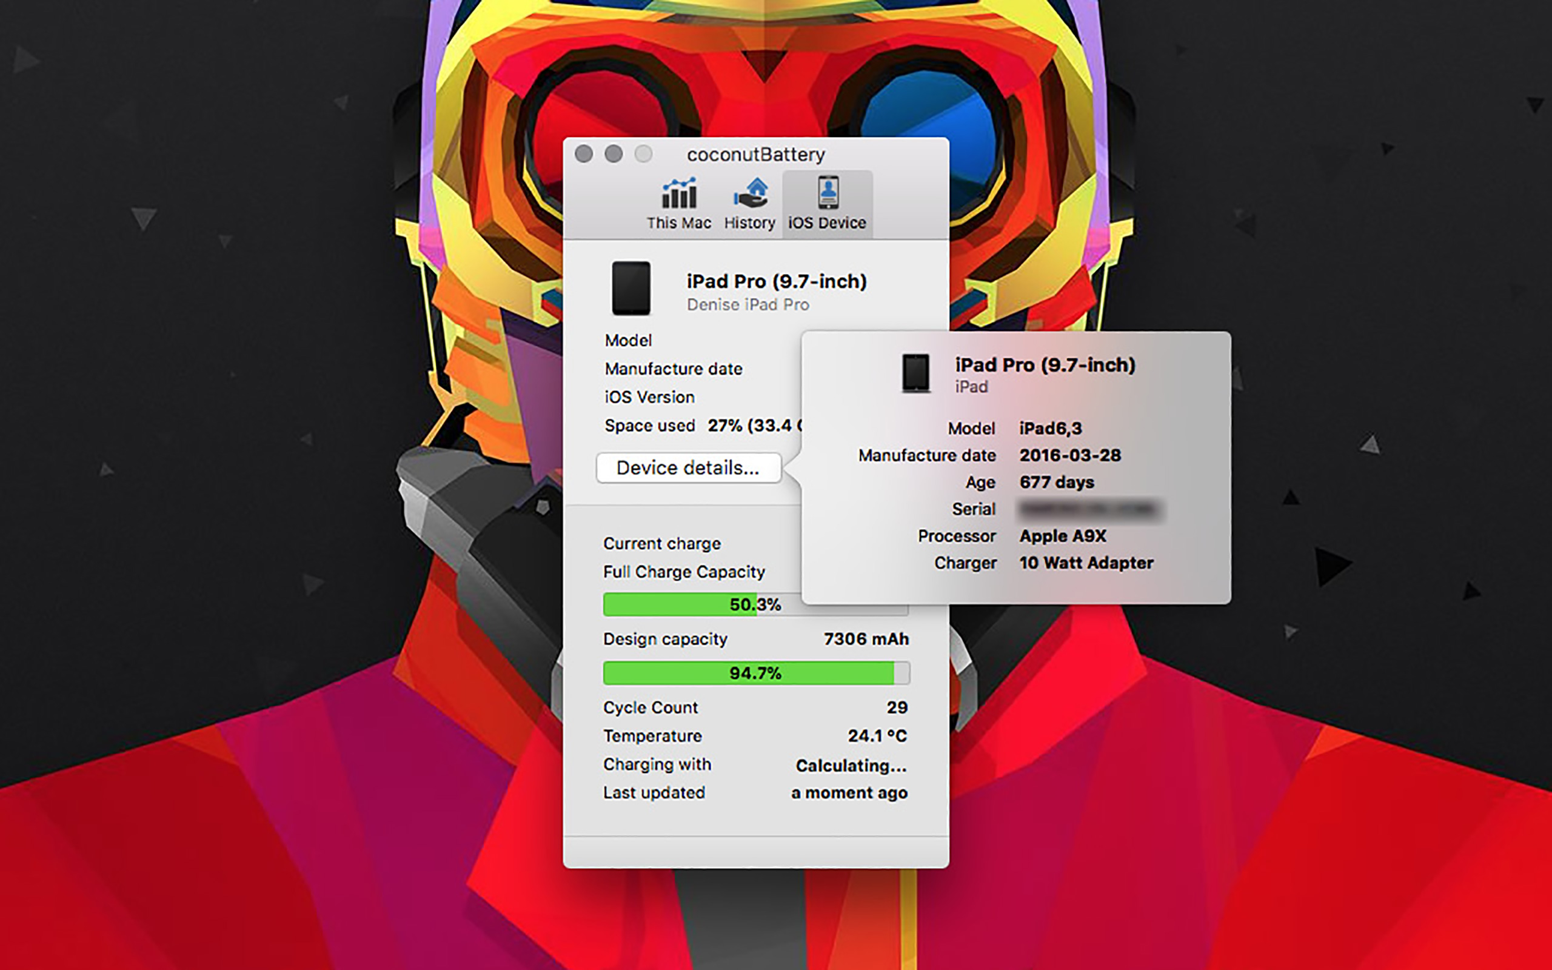The image size is (1552, 970).
Task: Click the "Charger" label in popover
Action: (965, 563)
